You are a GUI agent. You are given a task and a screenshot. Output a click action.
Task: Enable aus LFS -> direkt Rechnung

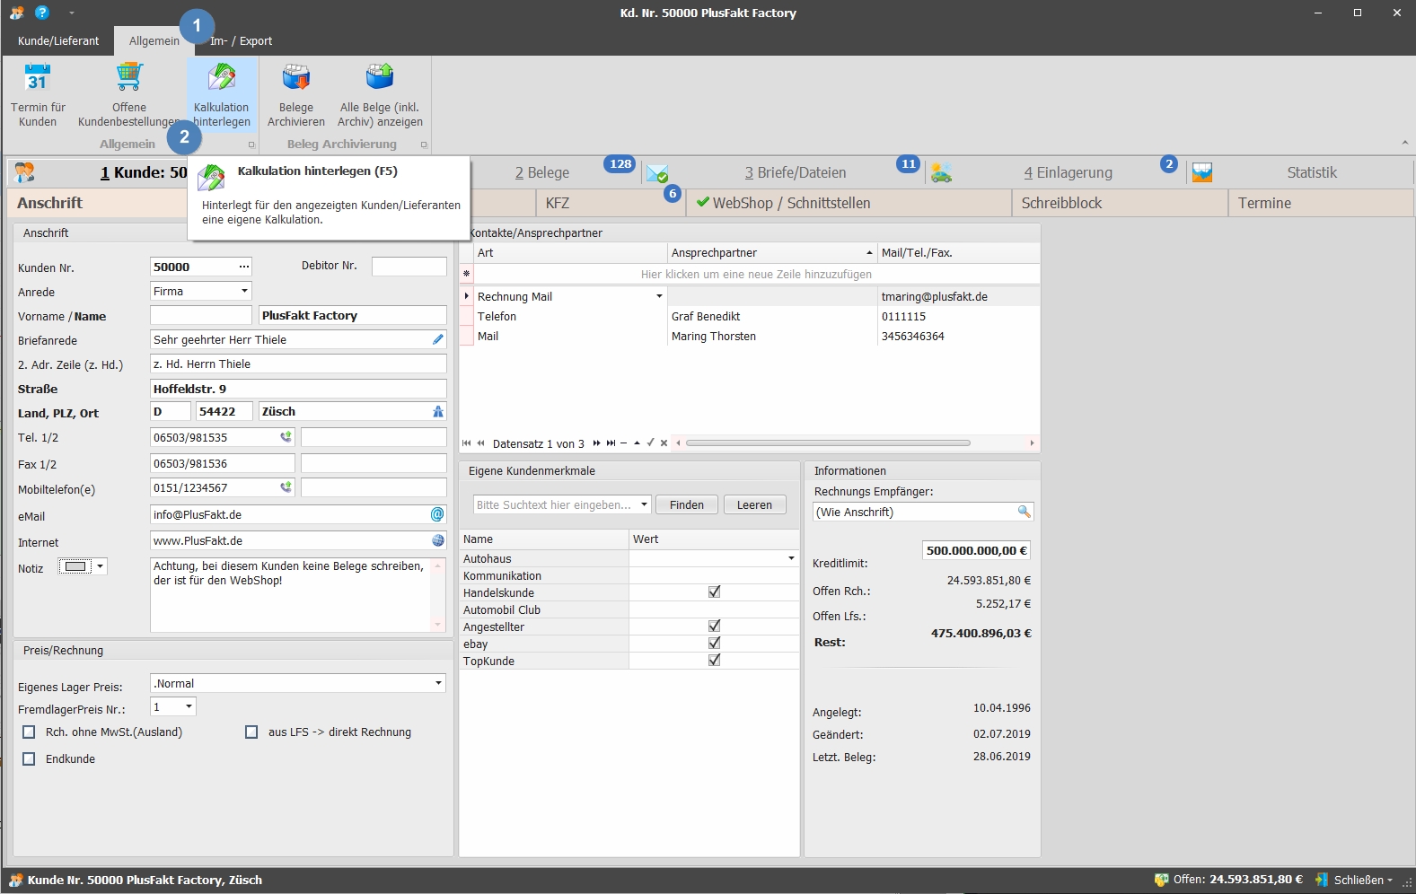click(251, 732)
